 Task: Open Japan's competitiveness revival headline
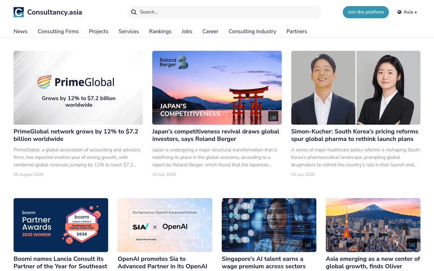coord(216,135)
